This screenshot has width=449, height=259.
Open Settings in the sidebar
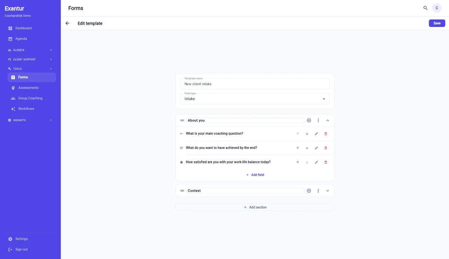tap(32, 239)
